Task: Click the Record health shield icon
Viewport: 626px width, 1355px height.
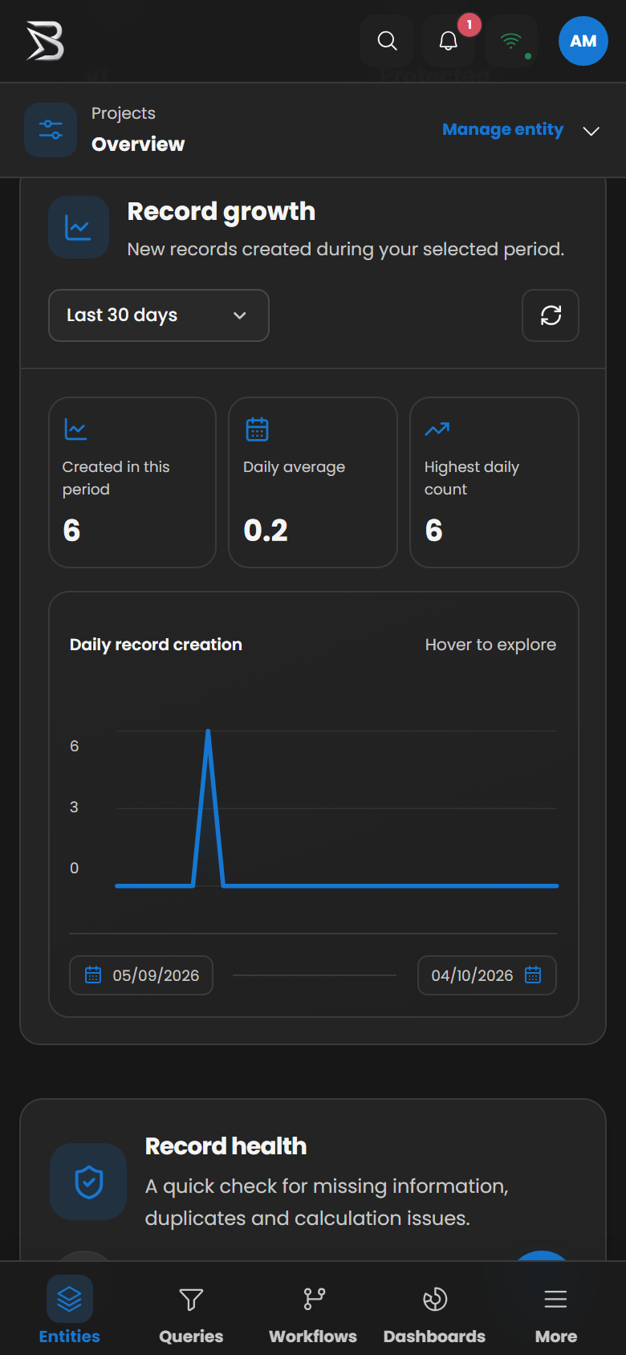Action: tap(88, 1182)
